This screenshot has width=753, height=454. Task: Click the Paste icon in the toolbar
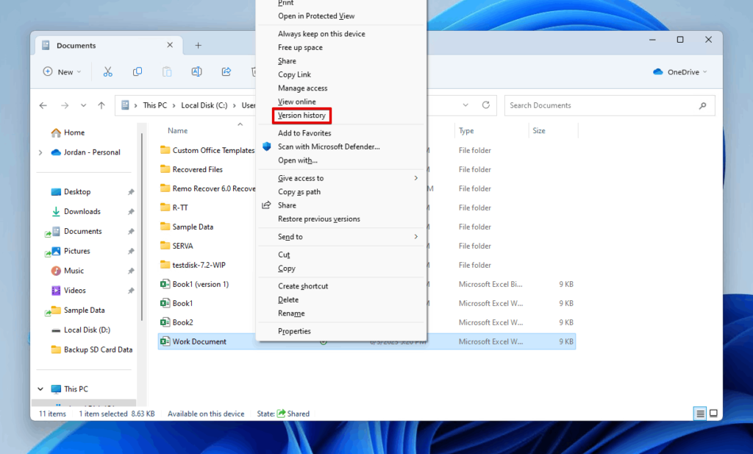[x=167, y=71]
